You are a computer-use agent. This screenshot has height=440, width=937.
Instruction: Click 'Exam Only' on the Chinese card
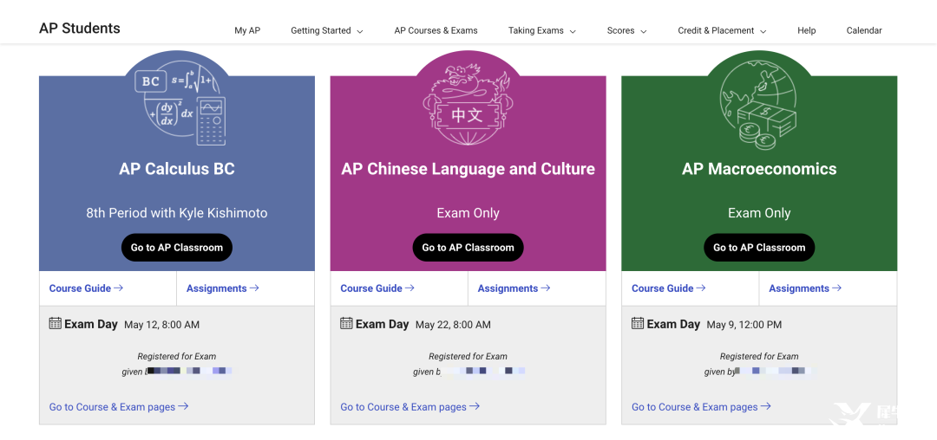tap(468, 213)
